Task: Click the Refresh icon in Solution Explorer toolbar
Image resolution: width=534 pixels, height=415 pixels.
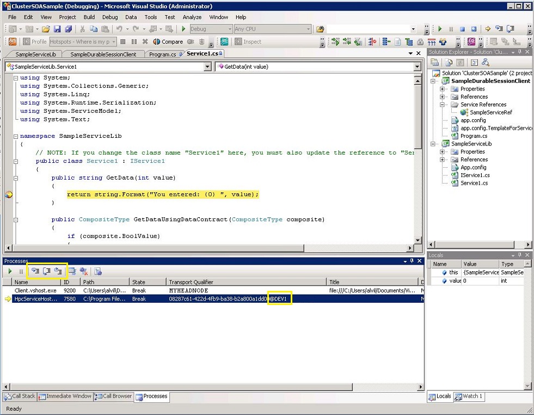Action: 461,62
